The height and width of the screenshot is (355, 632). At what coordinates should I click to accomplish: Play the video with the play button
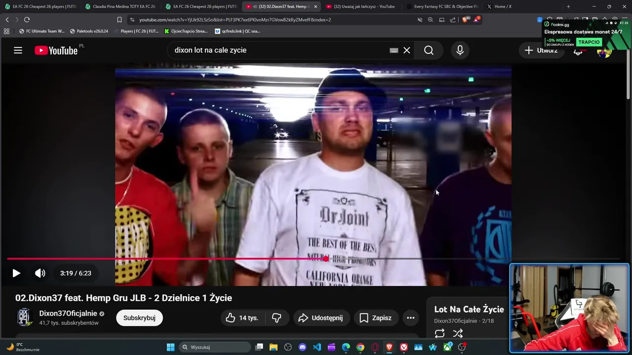pos(16,273)
